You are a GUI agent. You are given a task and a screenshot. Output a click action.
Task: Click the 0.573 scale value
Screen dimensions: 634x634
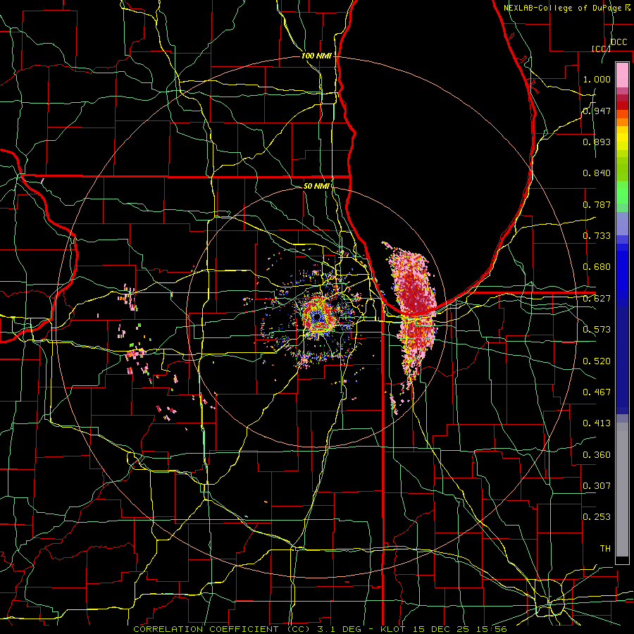click(x=597, y=330)
